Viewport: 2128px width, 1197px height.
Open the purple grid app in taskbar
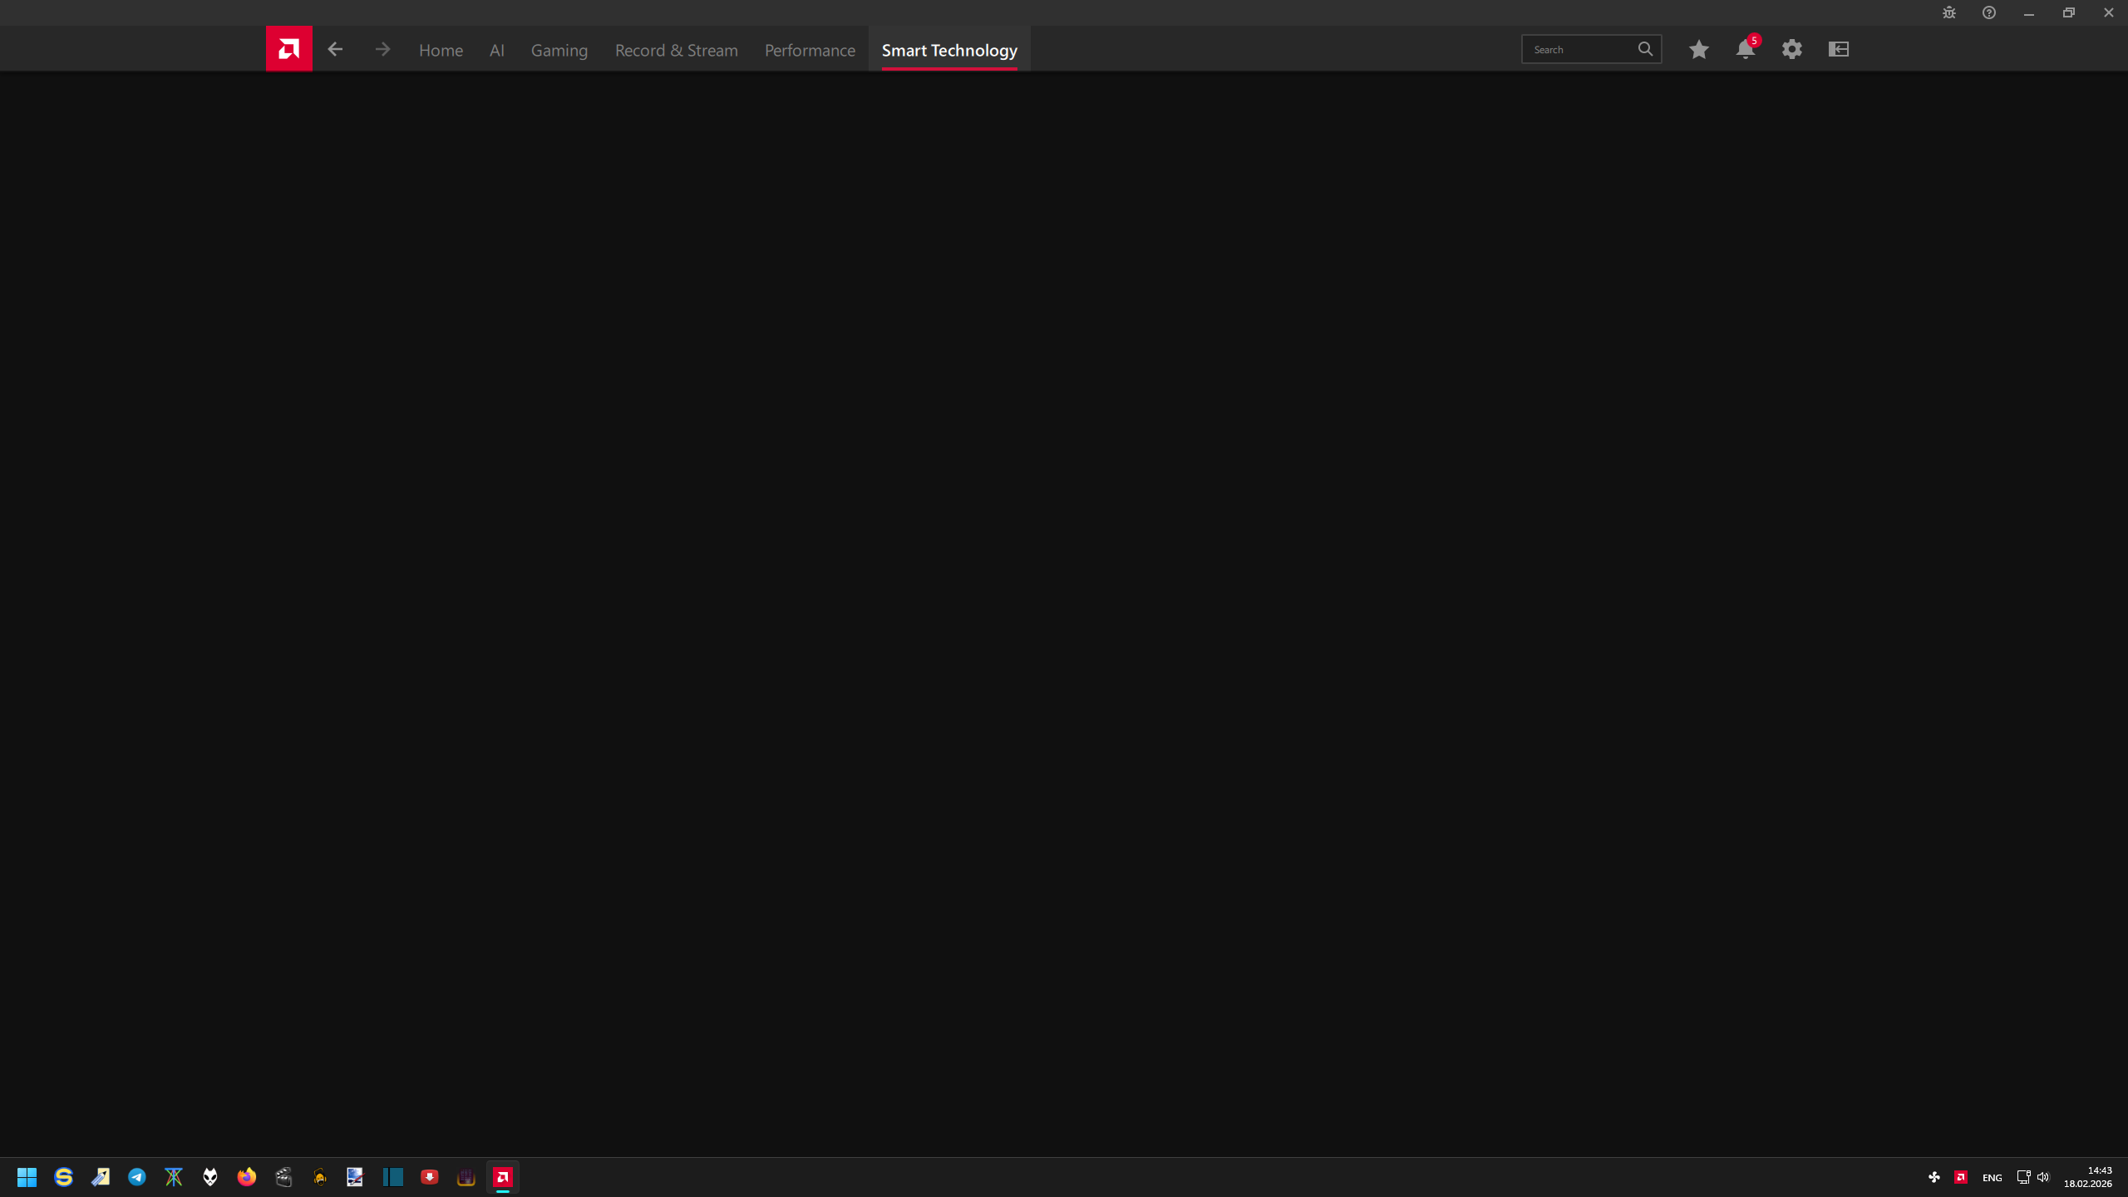click(465, 1177)
